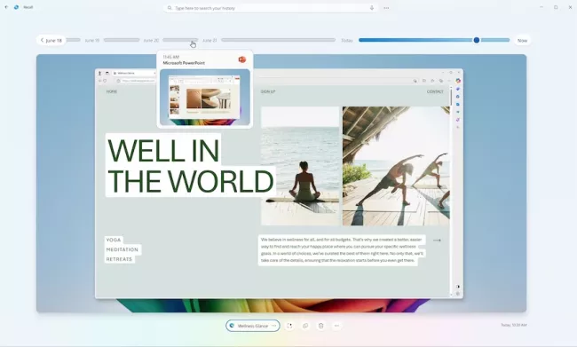Click the magnifier icon in the search box

170,8
